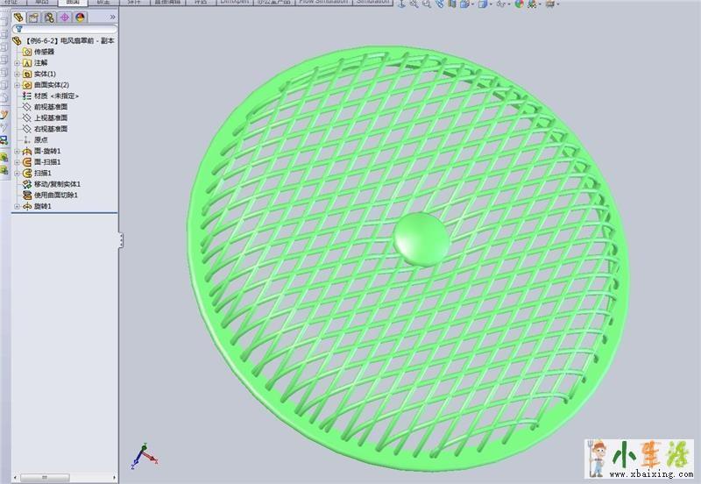This screenshot has width=701, height=484.
Task: Click the feature tree horizontal scrollbar
Action: (x=61, y=478)
